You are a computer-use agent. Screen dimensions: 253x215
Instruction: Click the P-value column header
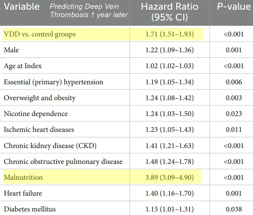[234, 7]
